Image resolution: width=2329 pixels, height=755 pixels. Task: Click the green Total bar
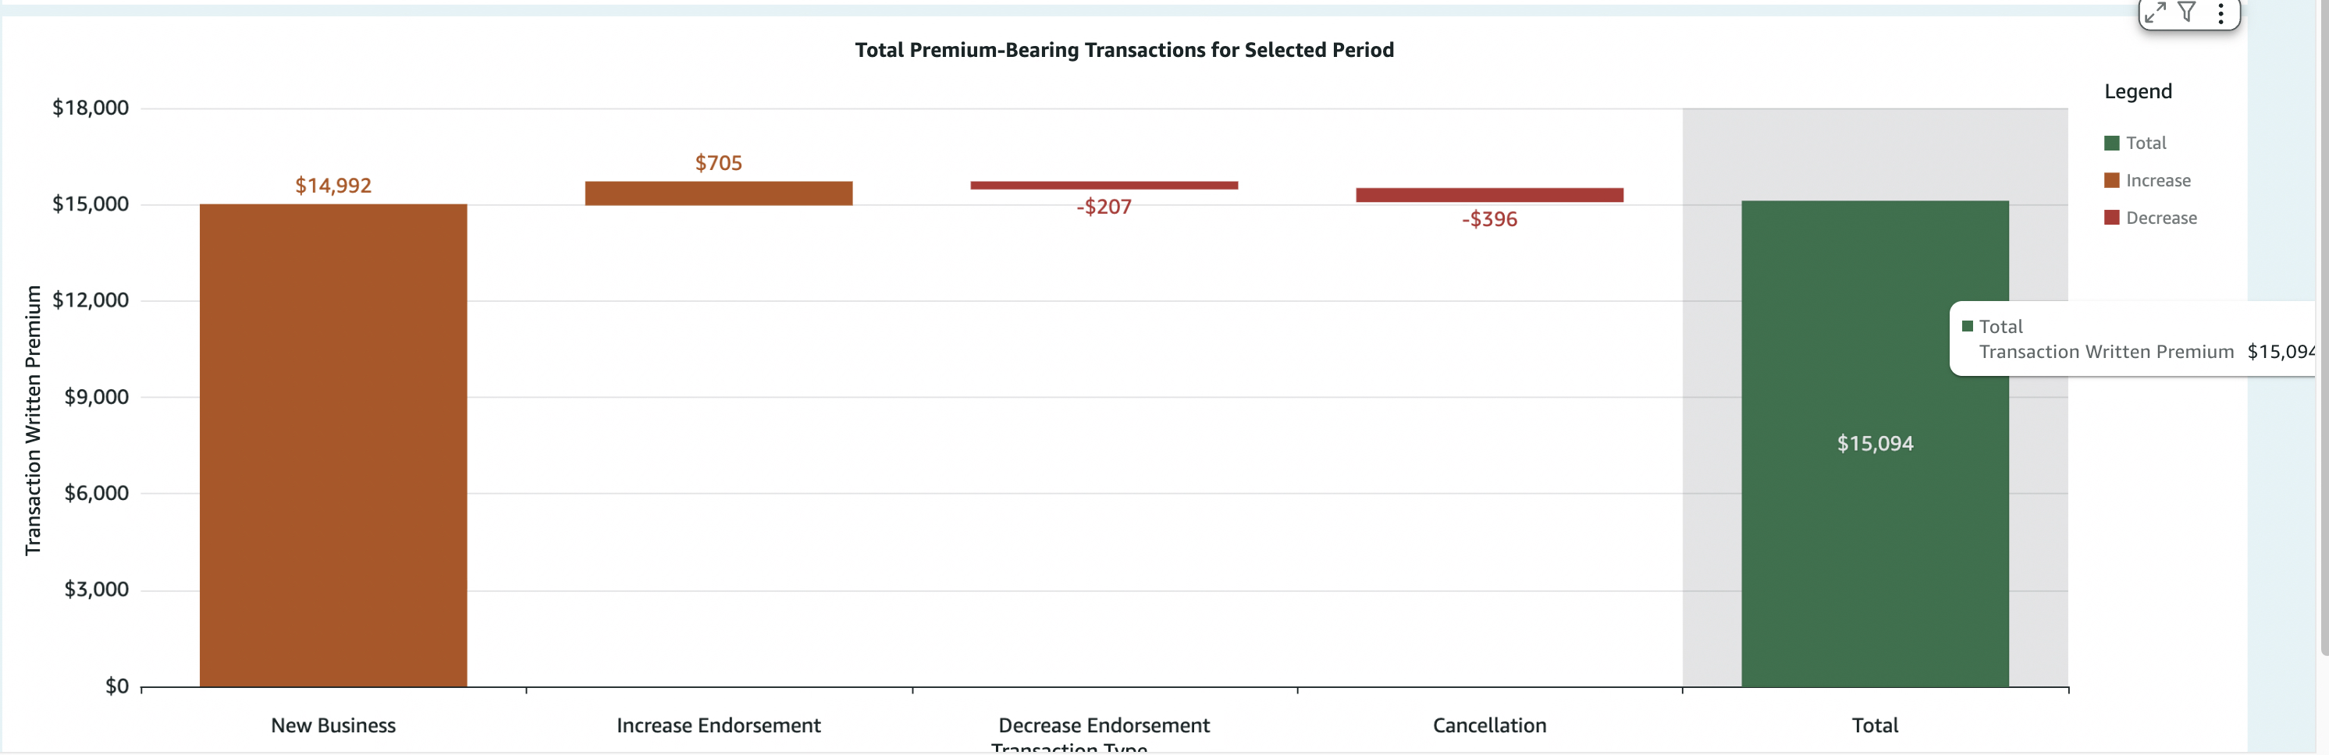click(x=1874, y=542)
